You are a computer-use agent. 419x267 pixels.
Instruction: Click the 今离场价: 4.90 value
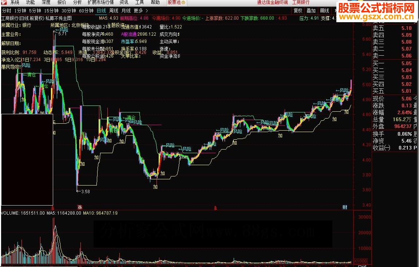click(166, 18)
